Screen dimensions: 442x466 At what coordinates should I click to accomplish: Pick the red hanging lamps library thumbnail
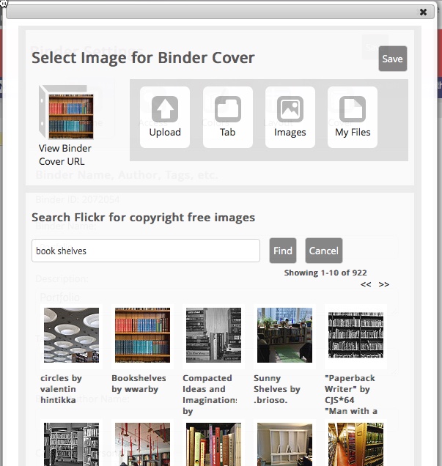142,444
